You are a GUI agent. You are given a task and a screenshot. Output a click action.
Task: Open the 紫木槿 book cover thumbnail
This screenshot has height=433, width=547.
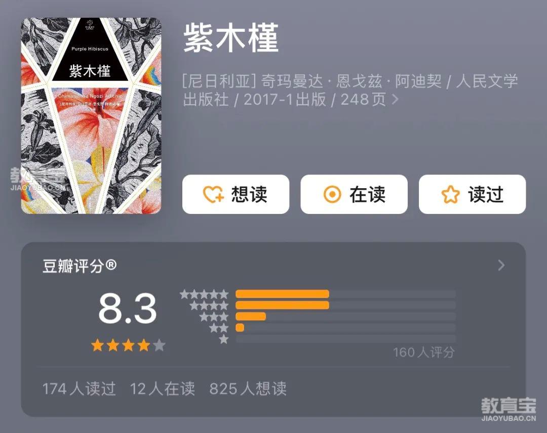click(91, 116)
